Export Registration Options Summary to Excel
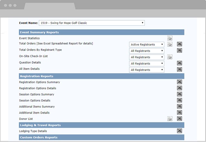Screen dimensions: 206x142 pyautogui.click(x=179, y=82)
